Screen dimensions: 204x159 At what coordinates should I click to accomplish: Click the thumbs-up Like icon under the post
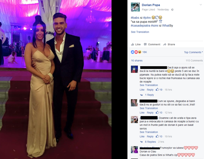tap(132, 44)
